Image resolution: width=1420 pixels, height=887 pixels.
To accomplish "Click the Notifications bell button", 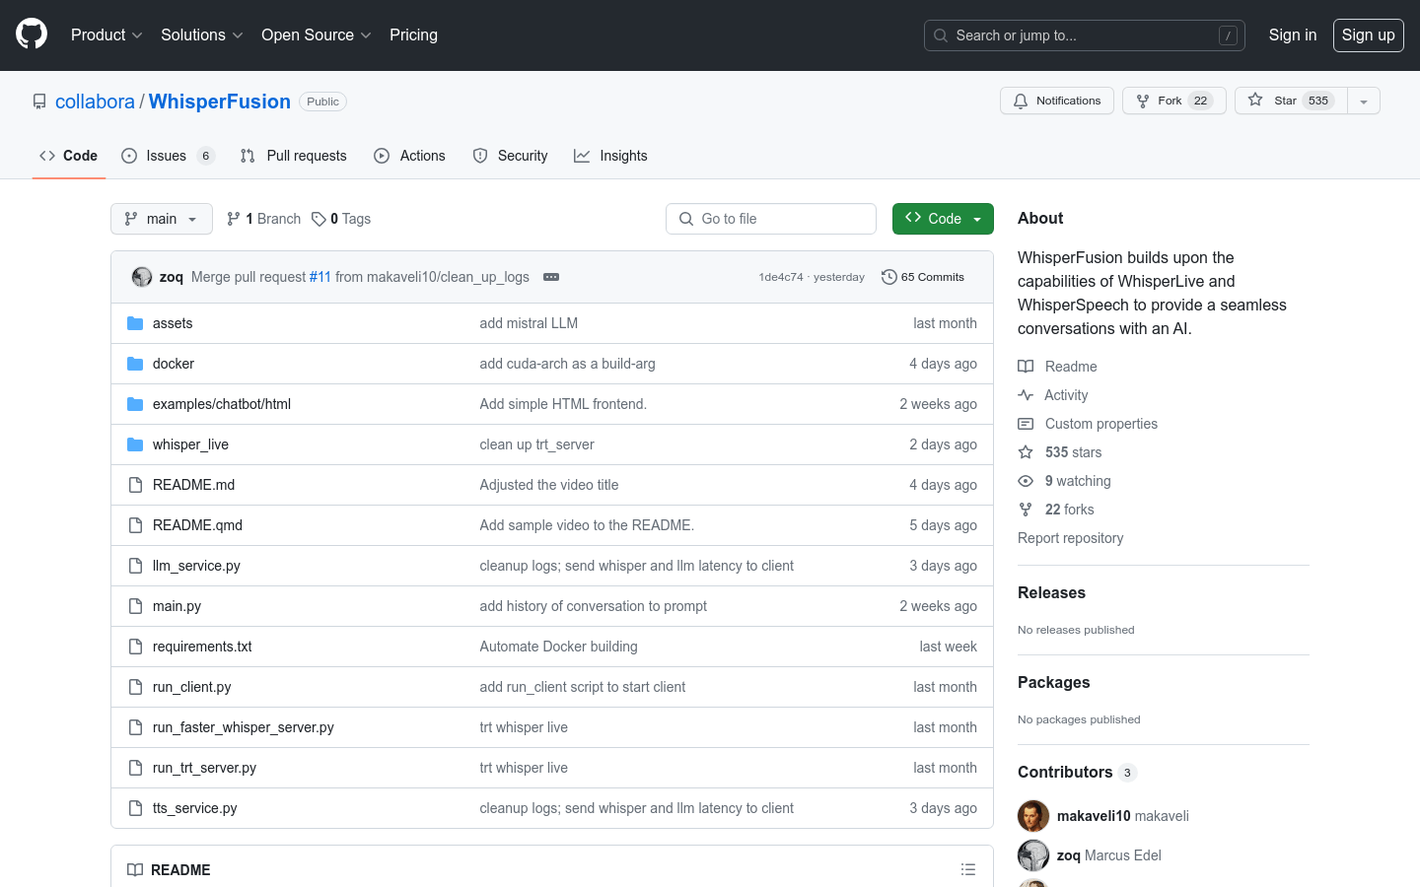I will 1057,101.
